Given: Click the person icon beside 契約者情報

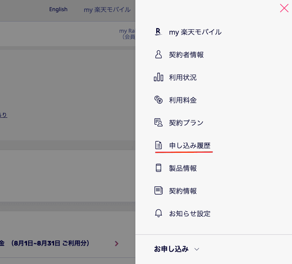Looking at the screenshot, I should (158, 54).
